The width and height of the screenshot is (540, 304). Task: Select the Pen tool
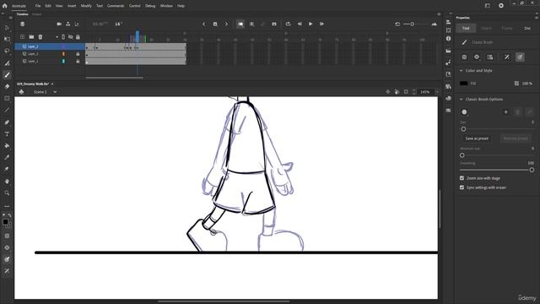click(7, 122)
